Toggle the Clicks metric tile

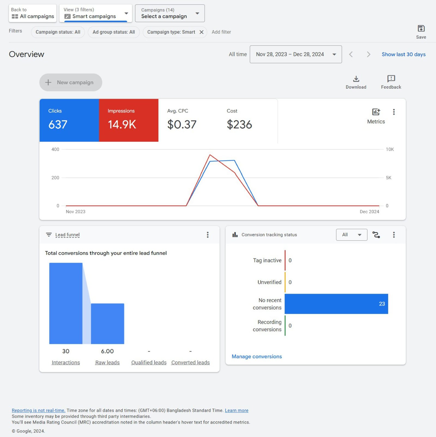[x=69, y=120]
